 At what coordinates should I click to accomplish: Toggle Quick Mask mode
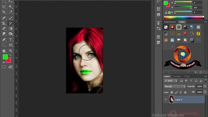pos(4,67)
